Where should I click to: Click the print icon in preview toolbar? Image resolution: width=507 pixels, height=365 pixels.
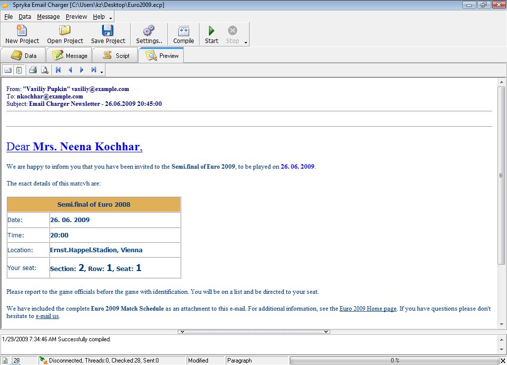(33, 70)
